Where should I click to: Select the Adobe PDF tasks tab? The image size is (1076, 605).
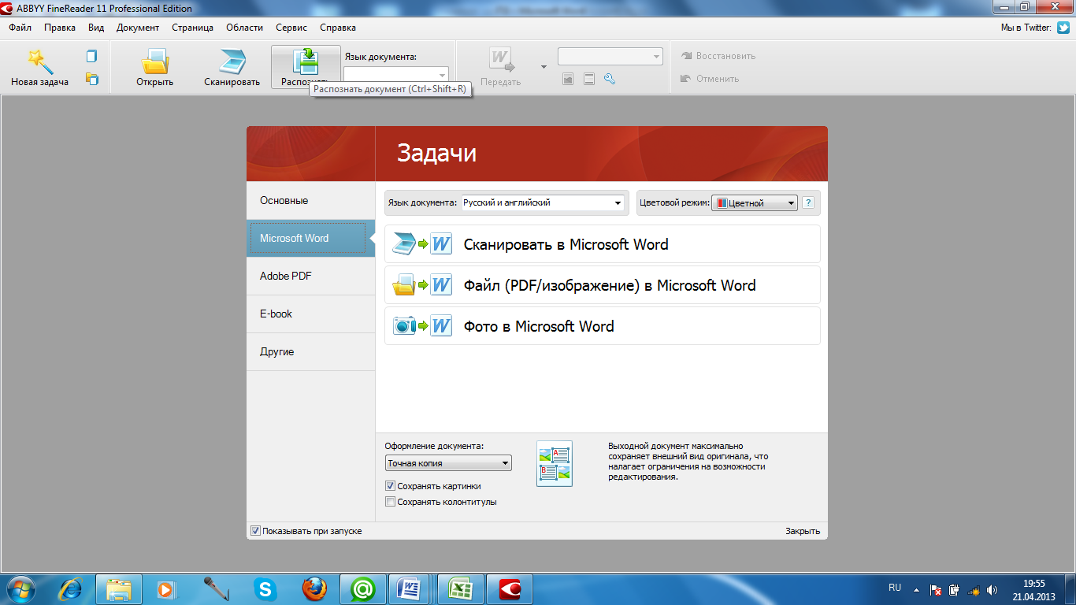pyautogui.click(x=310, y=276)
